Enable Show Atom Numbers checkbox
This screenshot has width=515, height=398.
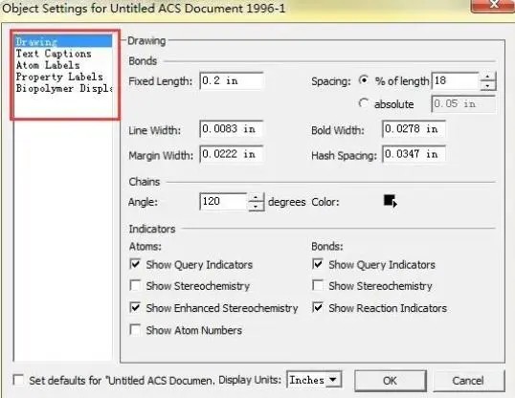135,329
